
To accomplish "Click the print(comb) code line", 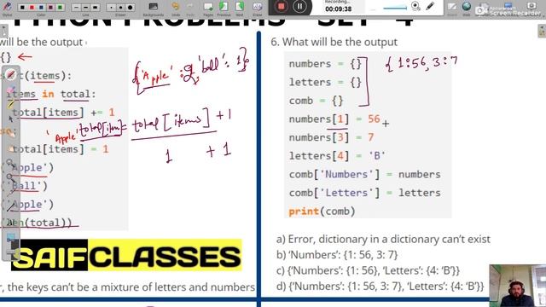I will pos(322,211).
